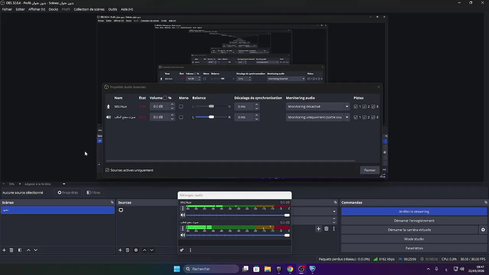Click Démarrer l'enregistrement
This screenshot has width=489, height=275.
click(x=414, y=221)
